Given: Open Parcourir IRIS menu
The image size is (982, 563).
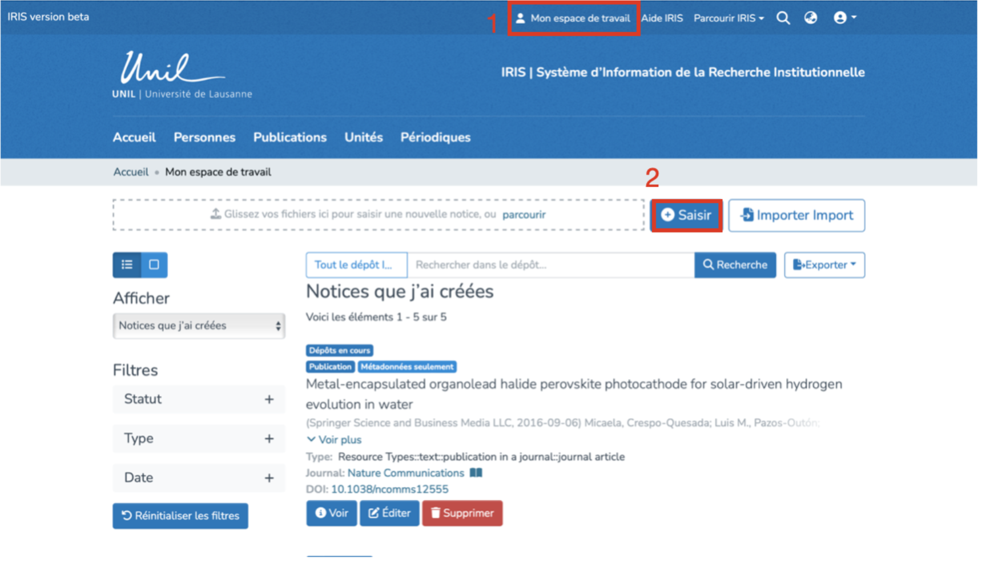Looking at the screenshot, I should [728, 18].
